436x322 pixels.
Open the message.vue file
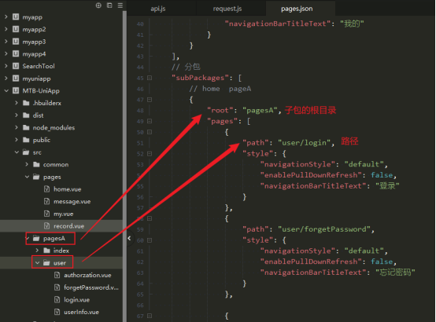tap(72, 202)
